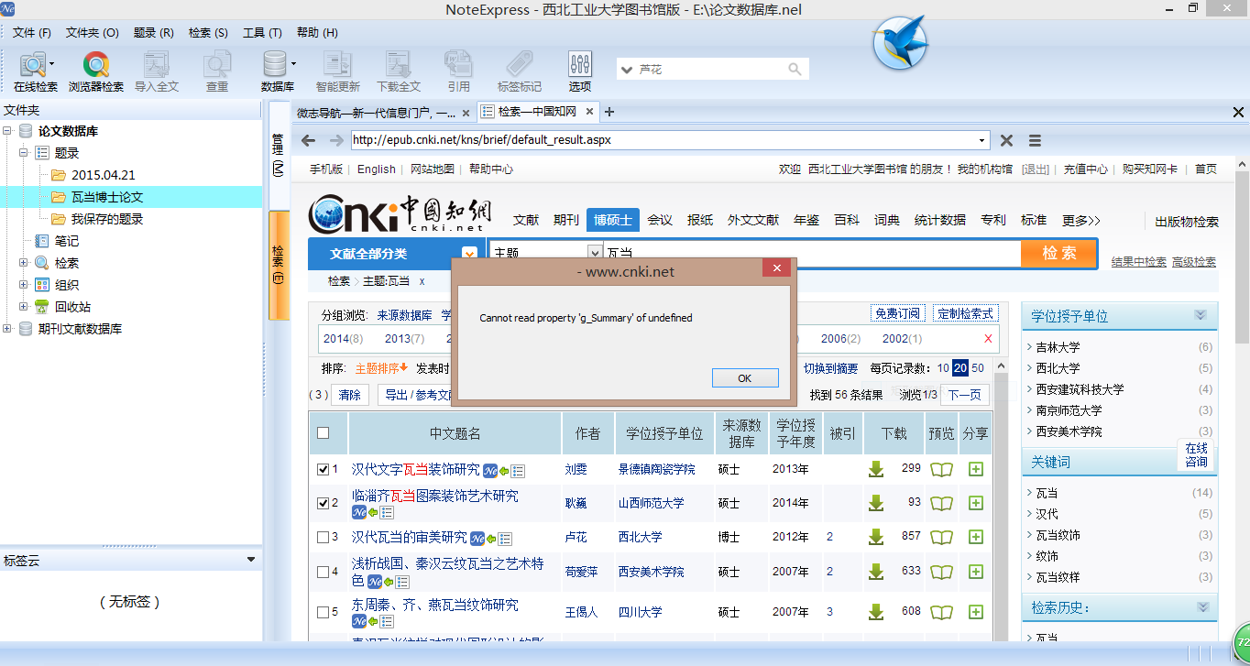Click the 2015.04.21 folder
1250x666 pixels.
pyautogui.click(x=104, y=175)
